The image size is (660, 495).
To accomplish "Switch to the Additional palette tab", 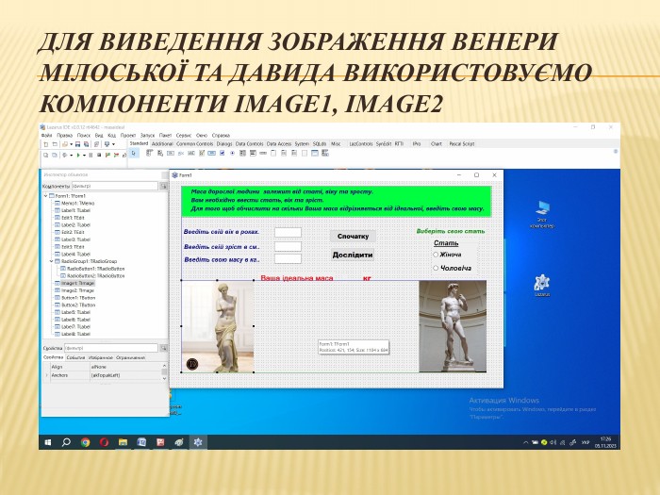I will (x=162, y=144).
